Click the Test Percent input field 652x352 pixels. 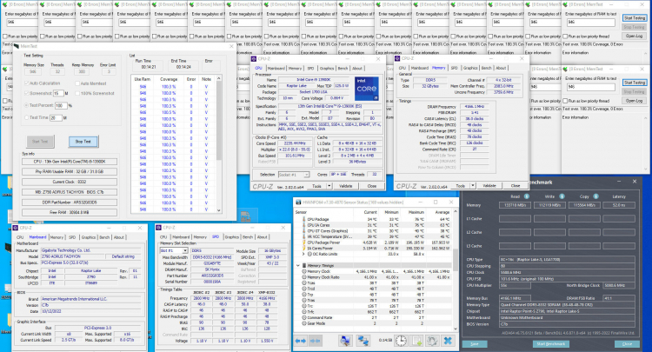61,104
